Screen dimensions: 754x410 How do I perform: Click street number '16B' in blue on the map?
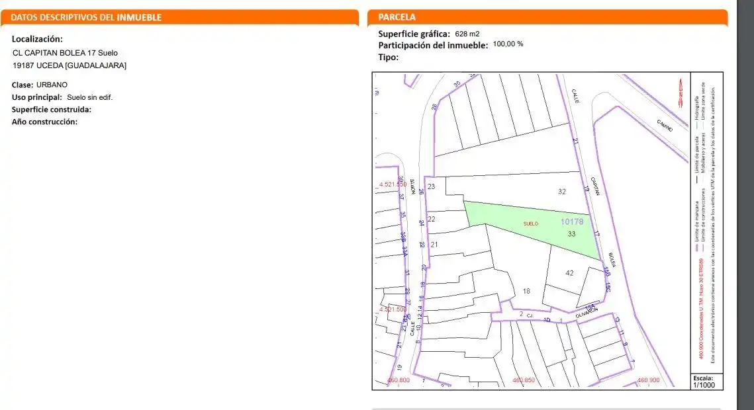pyautogui.click(x=607, y=272)
